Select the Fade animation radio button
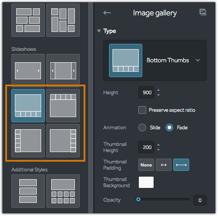Viewport: 218px width, 216px height. click(169, 127)
